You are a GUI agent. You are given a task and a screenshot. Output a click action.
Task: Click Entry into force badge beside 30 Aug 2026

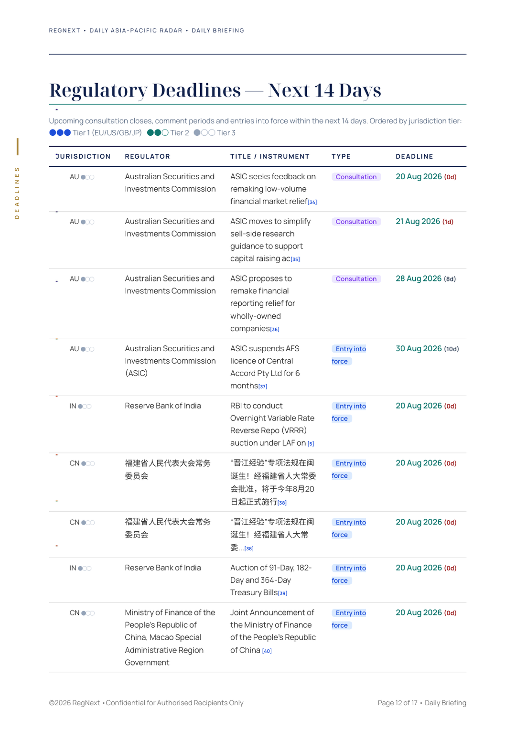[349, 355]
